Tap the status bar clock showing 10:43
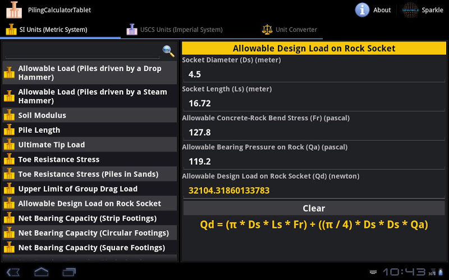This screenshot has height=280, width=449. (x=404, y=272)
